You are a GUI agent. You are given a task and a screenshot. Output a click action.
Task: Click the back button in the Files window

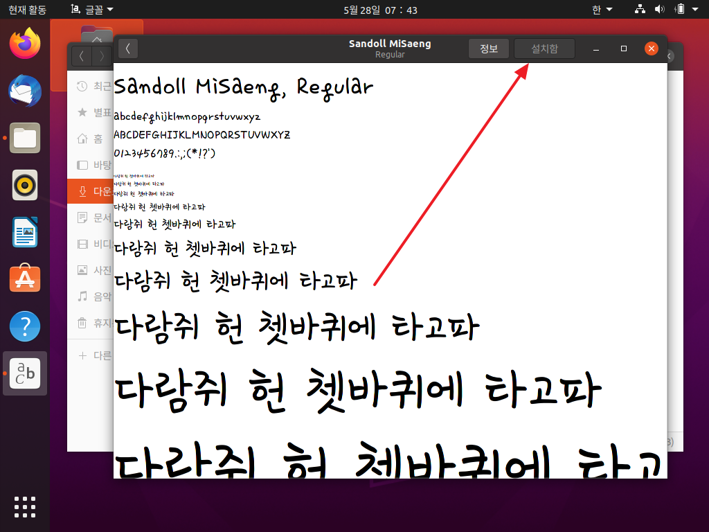(x=82, y=56)
